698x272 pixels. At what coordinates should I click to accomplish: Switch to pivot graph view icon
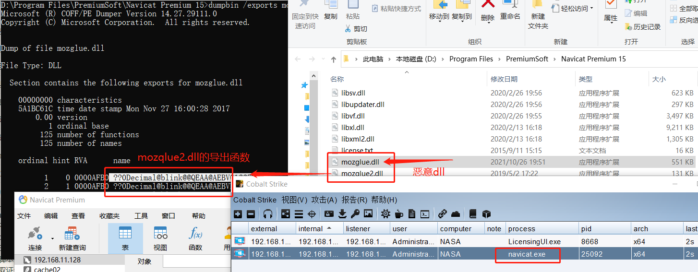[x=286, y=214]
